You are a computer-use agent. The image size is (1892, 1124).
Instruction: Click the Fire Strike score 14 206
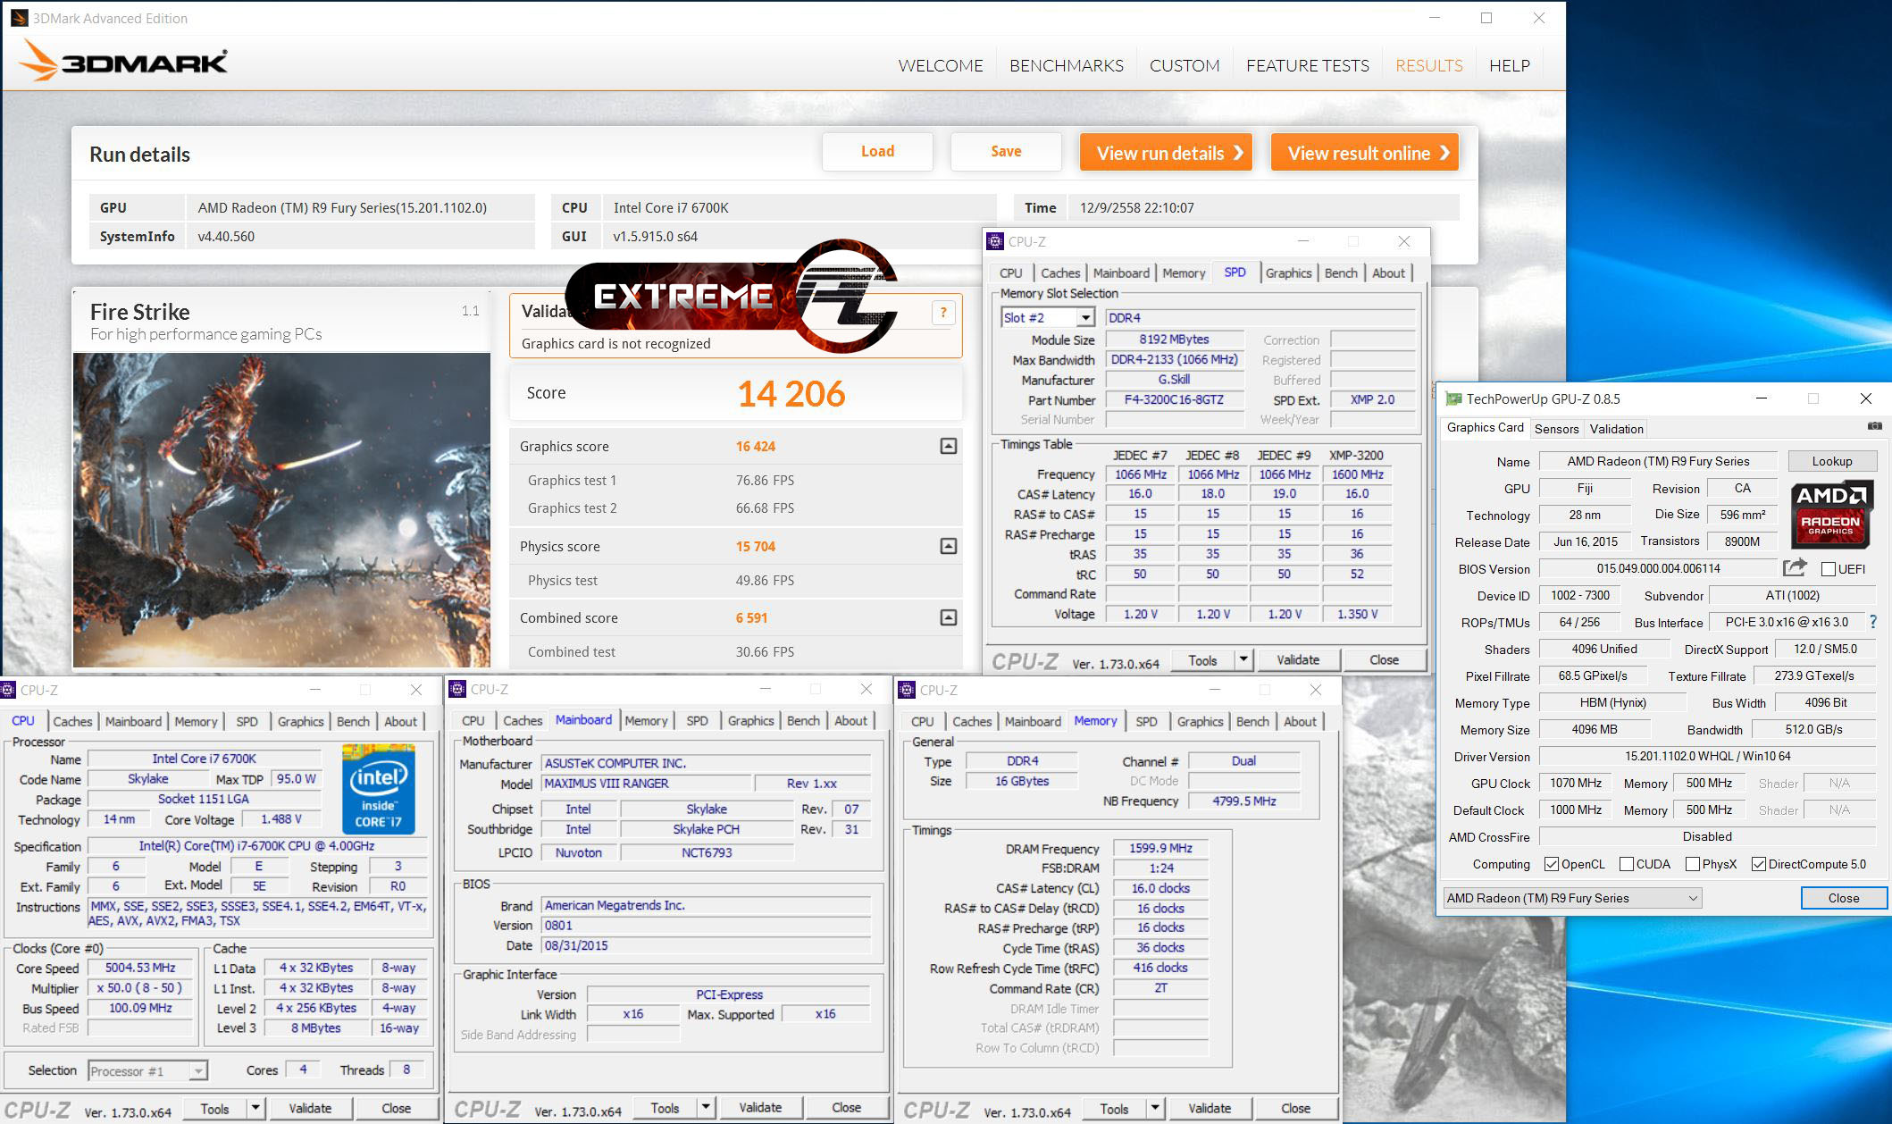click(x=791, y=394)
